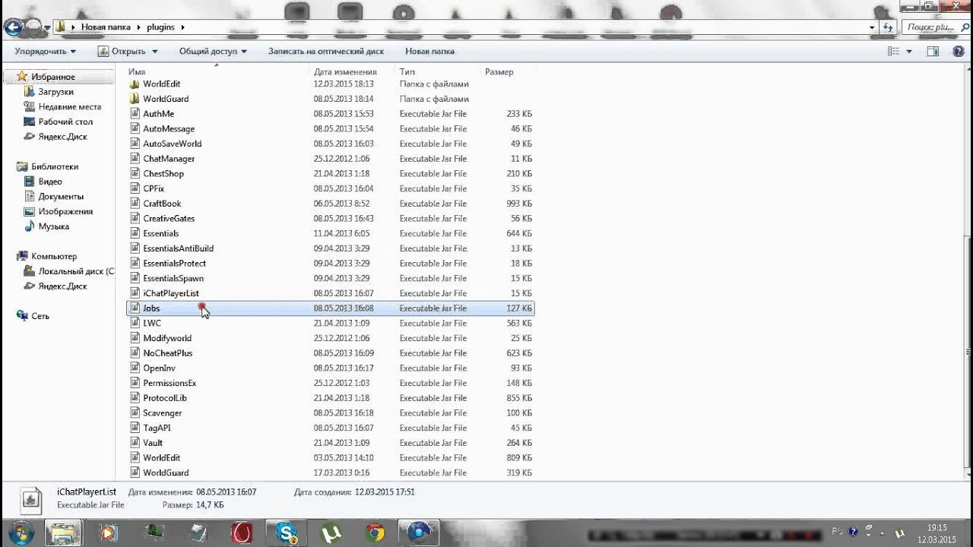The height and width of the screenshot is (547, 973).
Task: Open uTorrent taskbar icon
Action: (331, 533)
